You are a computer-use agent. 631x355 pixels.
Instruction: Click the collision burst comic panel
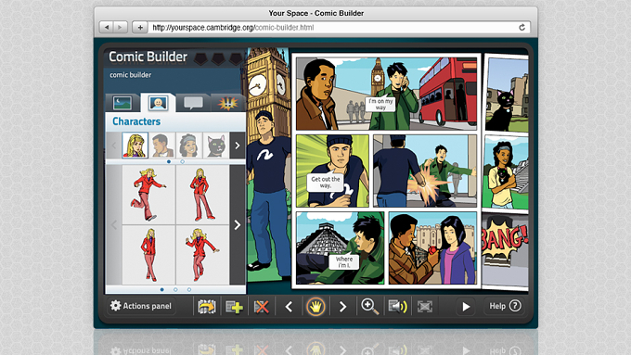[x=425, y=171]
